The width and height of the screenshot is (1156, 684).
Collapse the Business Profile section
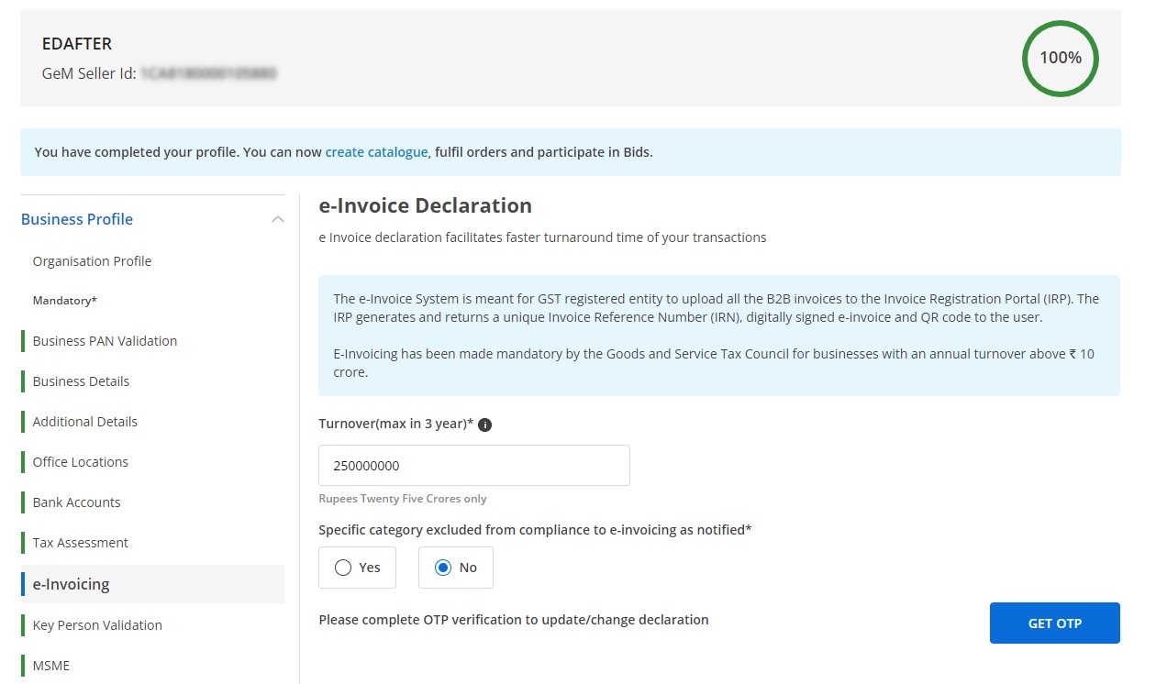pos(277,219)
